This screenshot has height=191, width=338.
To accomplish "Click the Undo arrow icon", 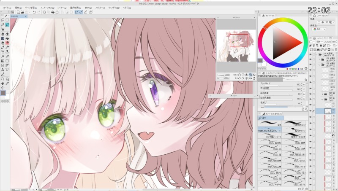I will pos(34,12).
